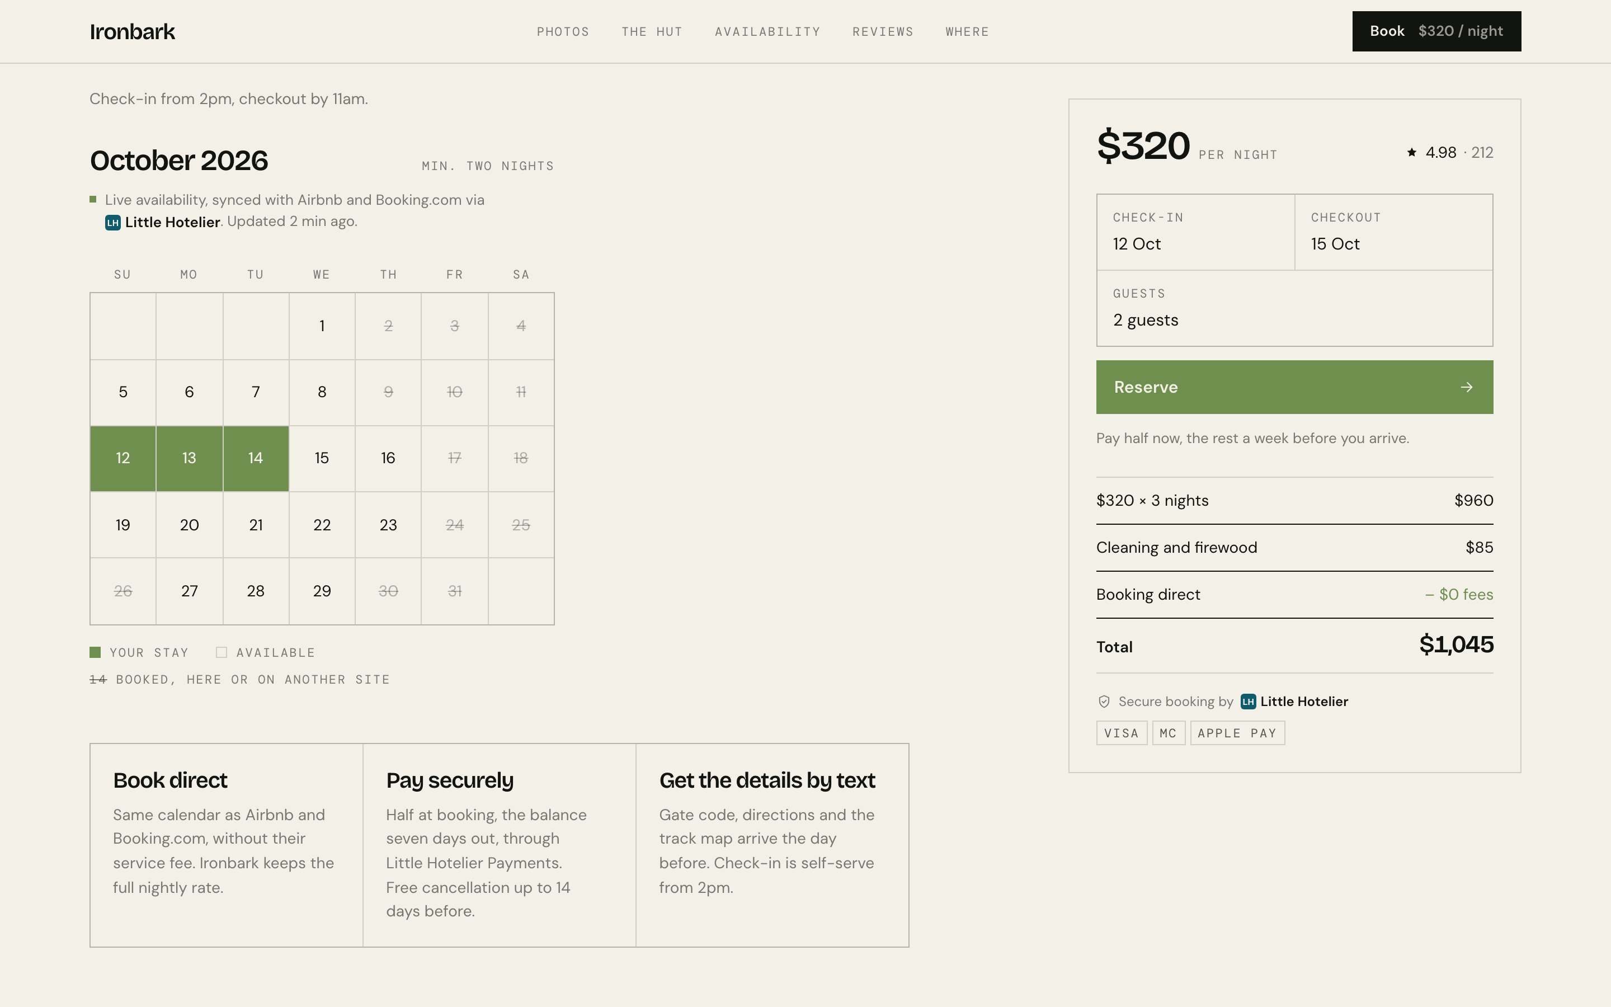This screenshot has width=1611, height=1007.
Task: Deselect October 13 from your stay
Action: click(189, 458)
